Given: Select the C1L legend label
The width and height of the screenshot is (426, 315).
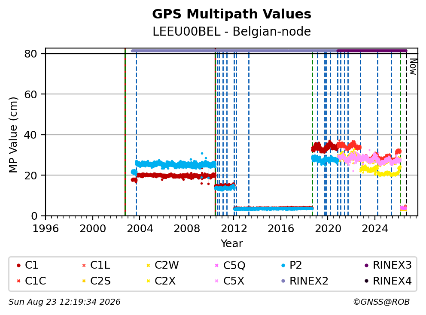Looking at the screenshot, I should point(100,265).
